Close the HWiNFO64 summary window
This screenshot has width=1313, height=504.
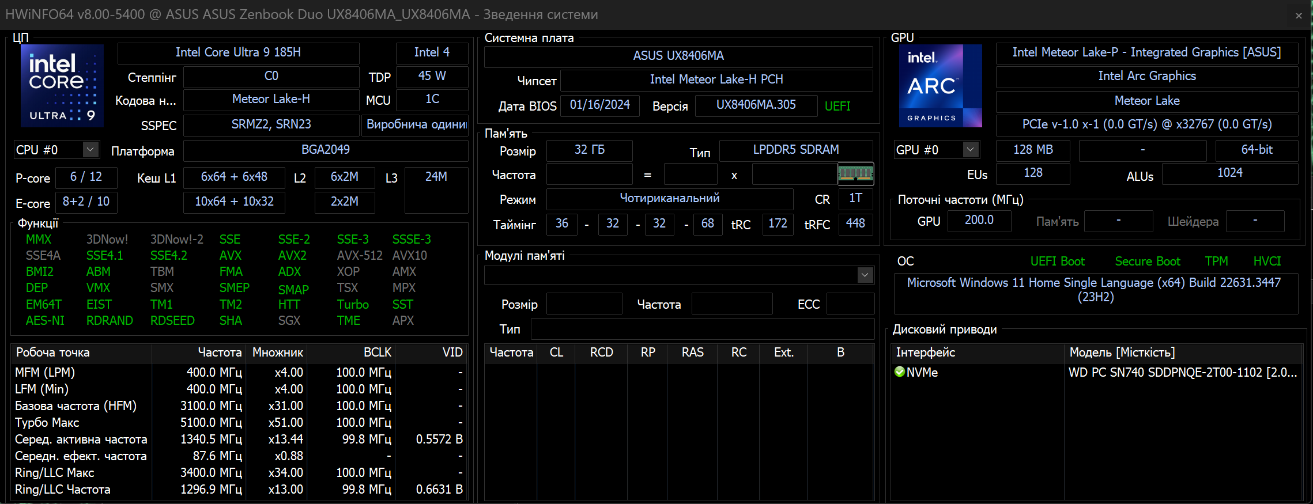pyautogui.click(x=1299, y=16)
